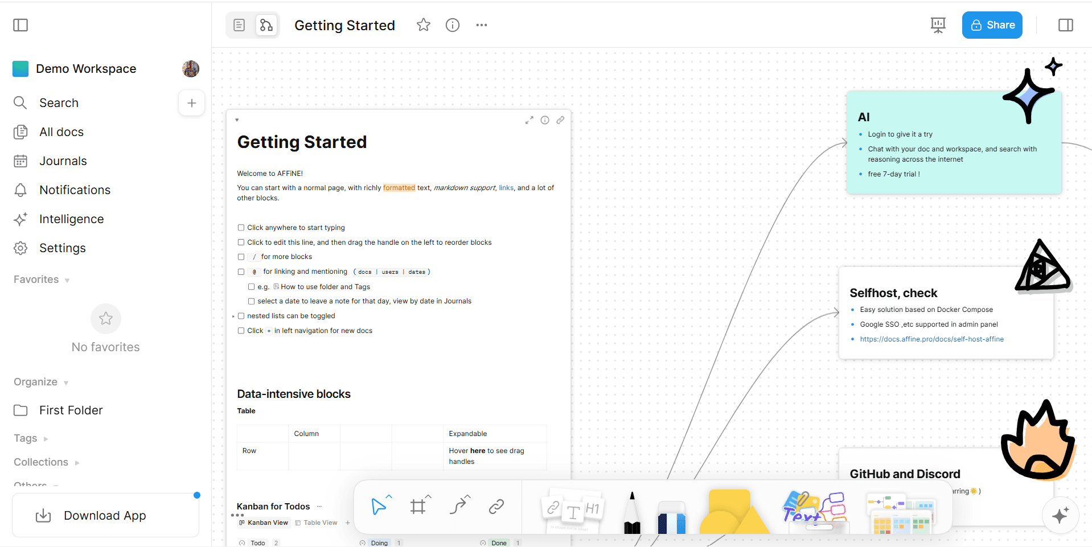Select the Connector tool
The image size is (1092, 547).
(457, 506)
